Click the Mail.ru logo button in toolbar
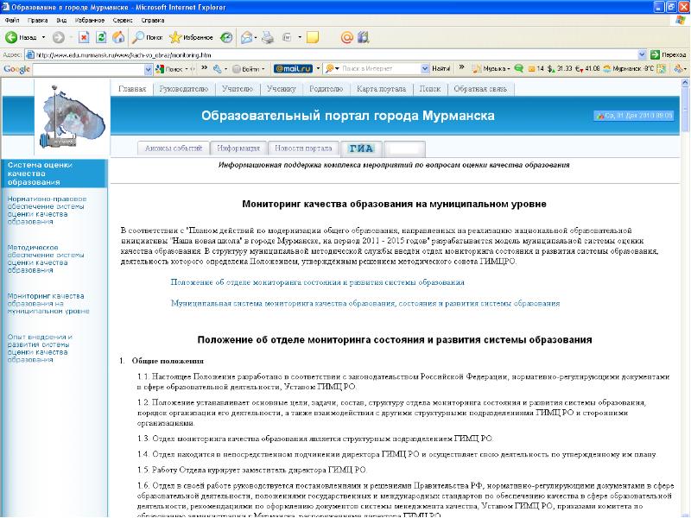 coord(292,68)
